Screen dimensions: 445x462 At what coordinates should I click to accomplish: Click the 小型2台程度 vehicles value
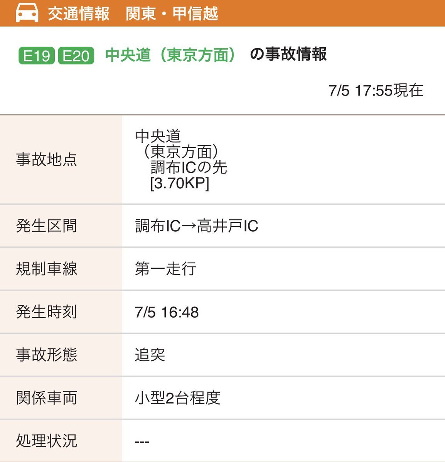tap(178, 398)
